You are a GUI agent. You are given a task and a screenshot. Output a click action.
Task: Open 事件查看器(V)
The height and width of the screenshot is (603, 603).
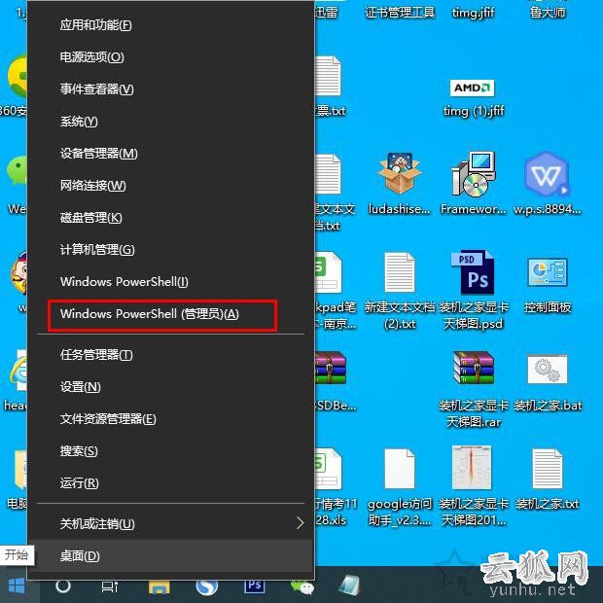(x=171, y=89)
